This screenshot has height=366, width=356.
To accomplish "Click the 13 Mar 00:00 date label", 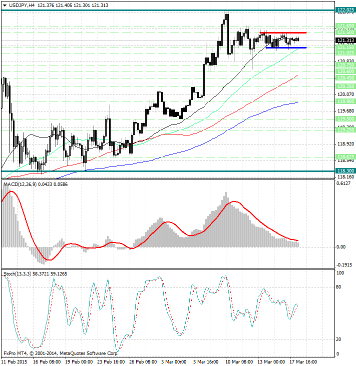I will point(271,362).
